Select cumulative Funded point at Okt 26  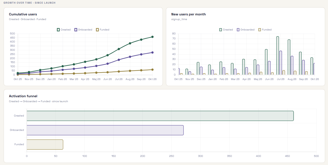tap(152, 70)
